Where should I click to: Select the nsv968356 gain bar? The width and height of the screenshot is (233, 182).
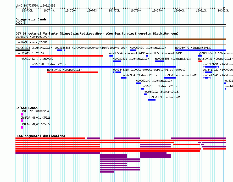tap(160, 61)
